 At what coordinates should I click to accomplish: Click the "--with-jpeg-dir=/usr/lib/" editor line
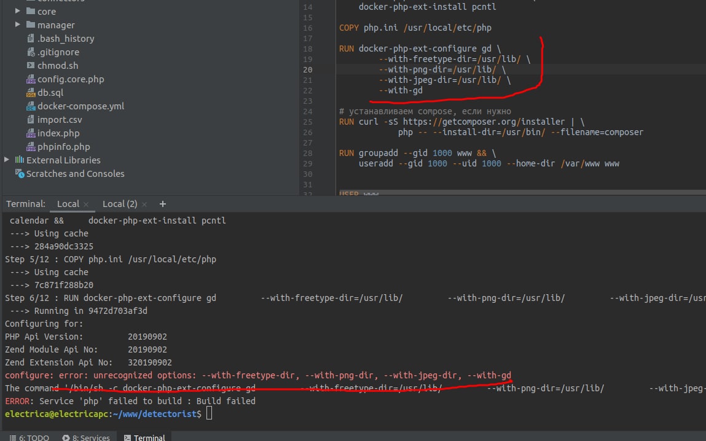[x=444, y=80]
